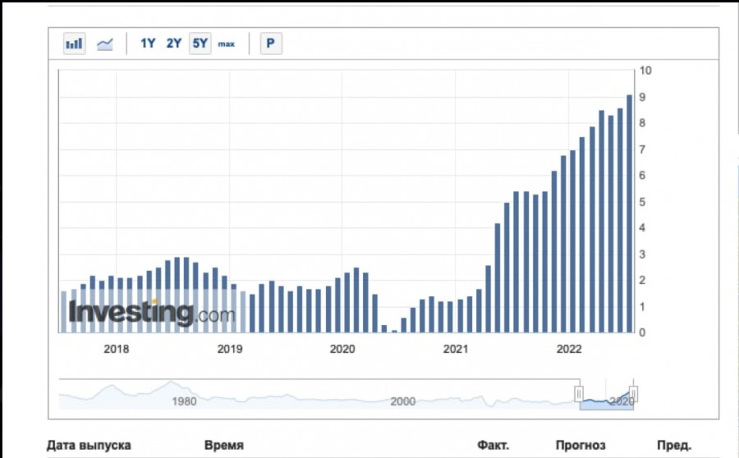Switch to line chart view icon
Screen dimensions: 739x458
[105, 44]
